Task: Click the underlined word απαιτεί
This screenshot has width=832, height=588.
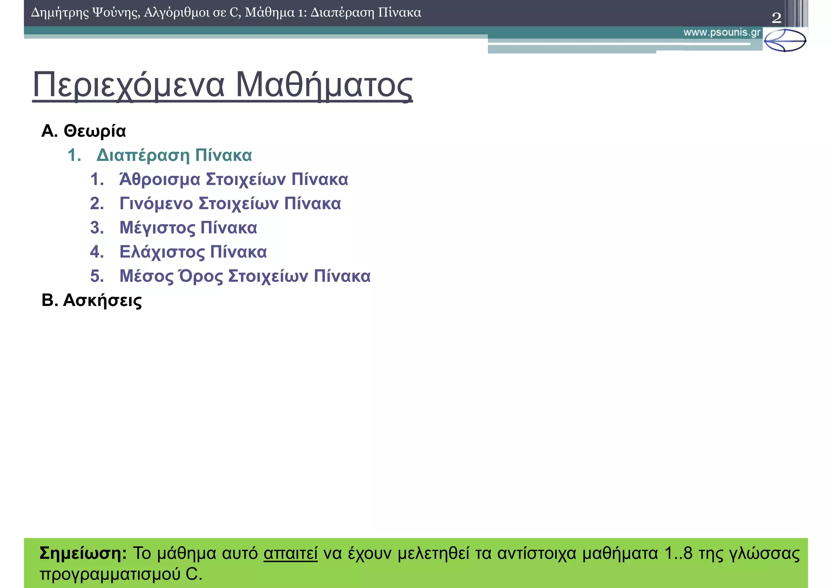Action: coord(290,553)
